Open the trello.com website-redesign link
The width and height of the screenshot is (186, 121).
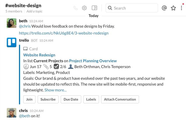coord(64,33)
